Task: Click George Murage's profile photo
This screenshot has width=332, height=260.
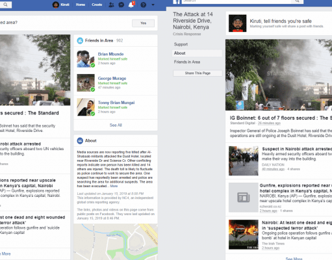Action: pos(86,83)
